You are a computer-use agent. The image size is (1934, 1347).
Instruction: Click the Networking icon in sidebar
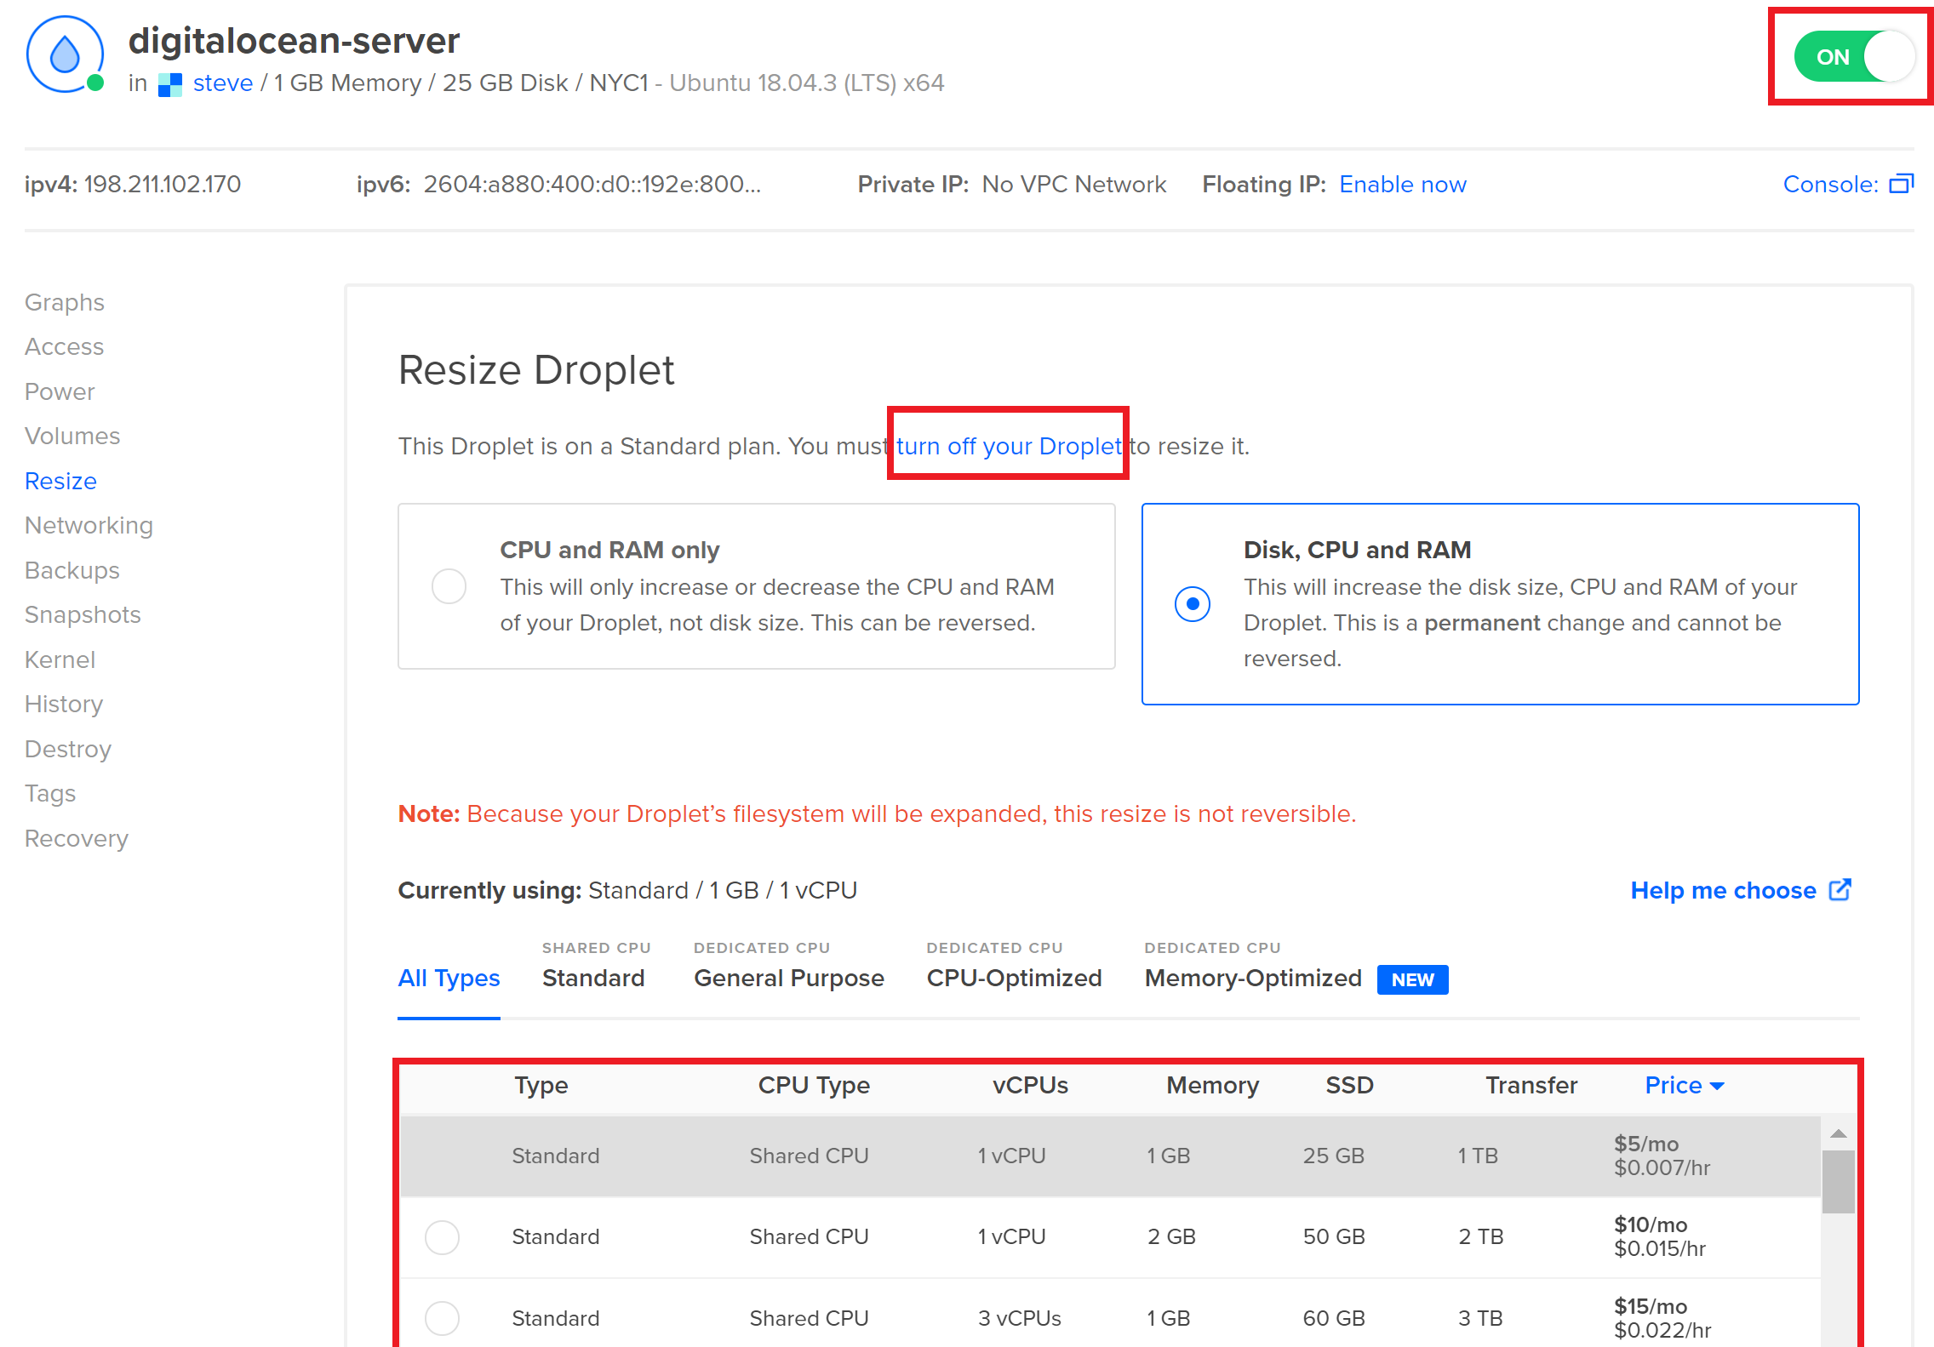point(87,524)
